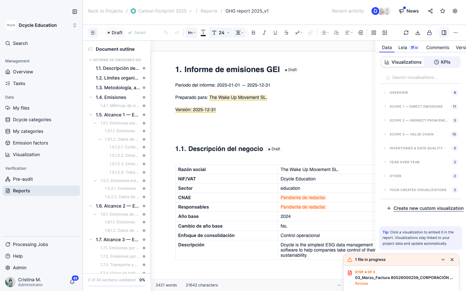Viewport: 466px width, 291px height.
Task: Undo the last edit
Action: [166, 33]
